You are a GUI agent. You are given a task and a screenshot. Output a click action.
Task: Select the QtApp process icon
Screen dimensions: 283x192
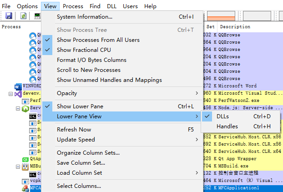[25, 160]
